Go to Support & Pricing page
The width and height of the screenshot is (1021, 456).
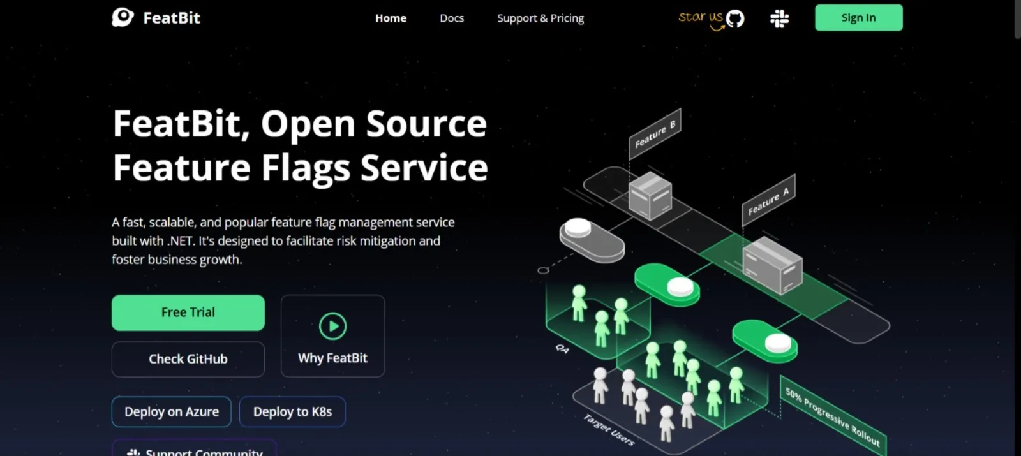point(540,18)
